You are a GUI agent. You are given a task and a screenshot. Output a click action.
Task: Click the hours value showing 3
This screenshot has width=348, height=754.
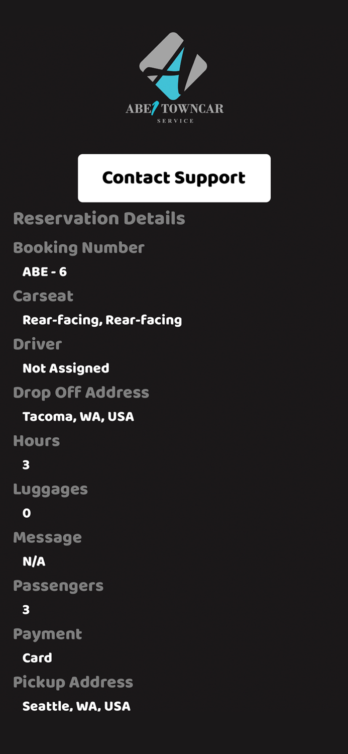tap(25, 464)
